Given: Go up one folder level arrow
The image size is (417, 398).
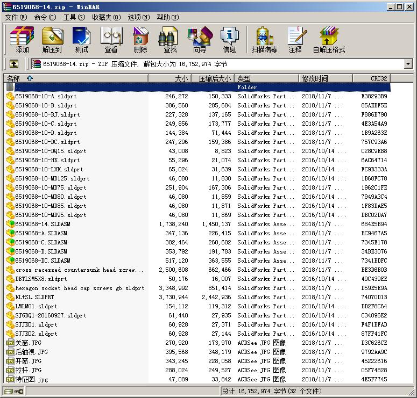Looking at the screenshot, I should [14, 64].
